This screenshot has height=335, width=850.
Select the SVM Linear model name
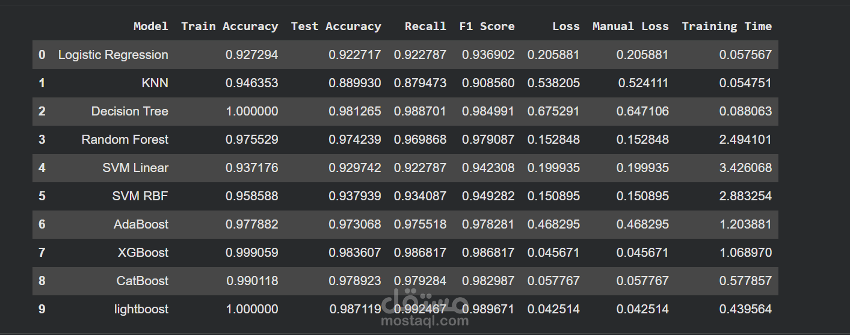click(x=135, y=168)
